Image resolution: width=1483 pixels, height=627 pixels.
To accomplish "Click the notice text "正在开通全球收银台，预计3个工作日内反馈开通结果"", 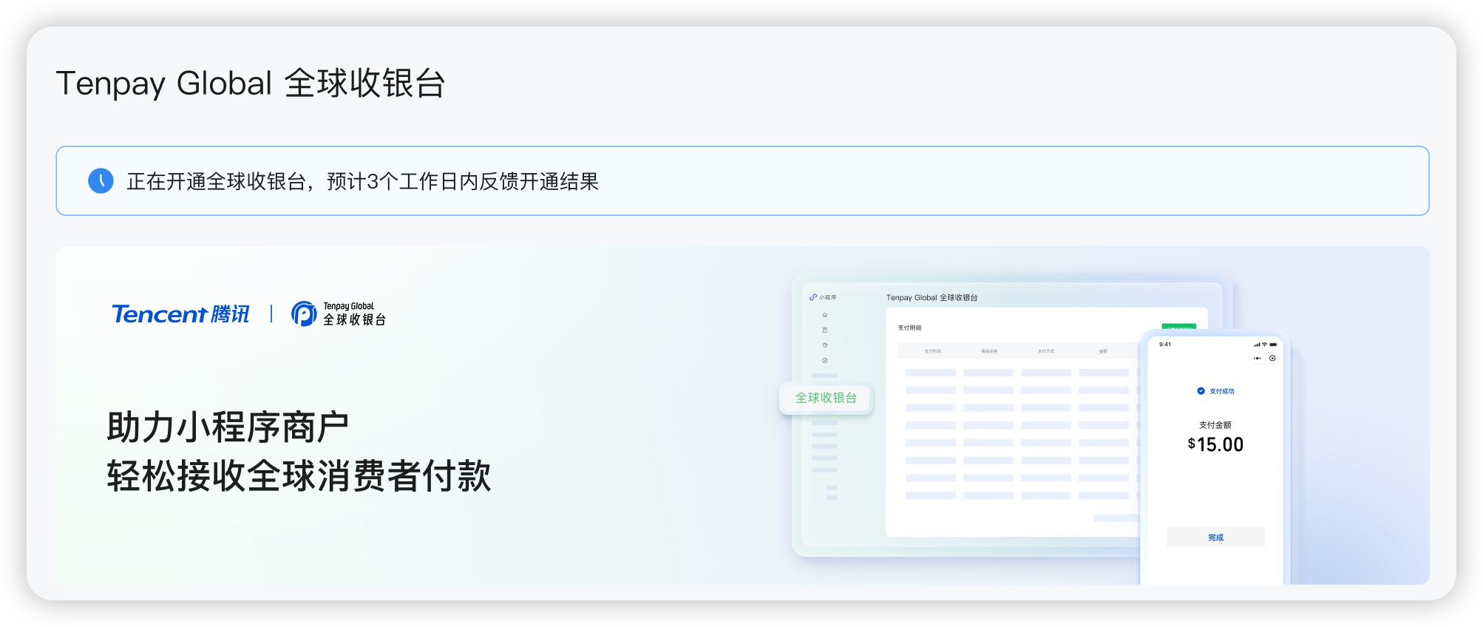I will point(362,182).
